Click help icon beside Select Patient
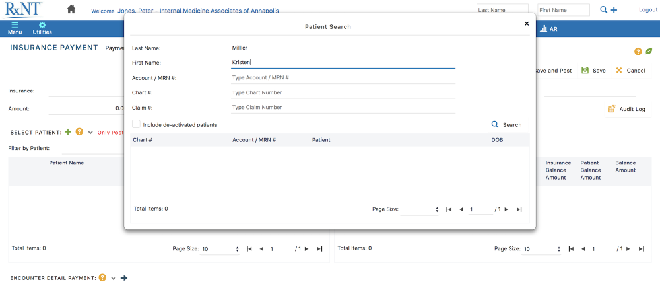The width and height of the screenshot is (660, 290). coord(79,132)
